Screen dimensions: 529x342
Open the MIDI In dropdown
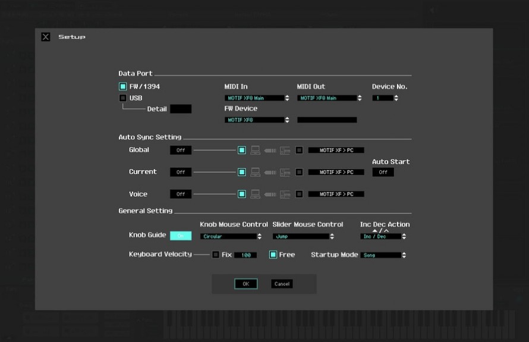coord(257,98)
